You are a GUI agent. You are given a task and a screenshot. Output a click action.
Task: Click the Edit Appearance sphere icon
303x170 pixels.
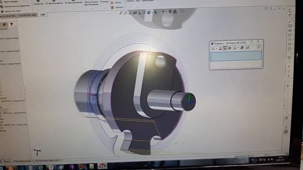coord(170,12)
